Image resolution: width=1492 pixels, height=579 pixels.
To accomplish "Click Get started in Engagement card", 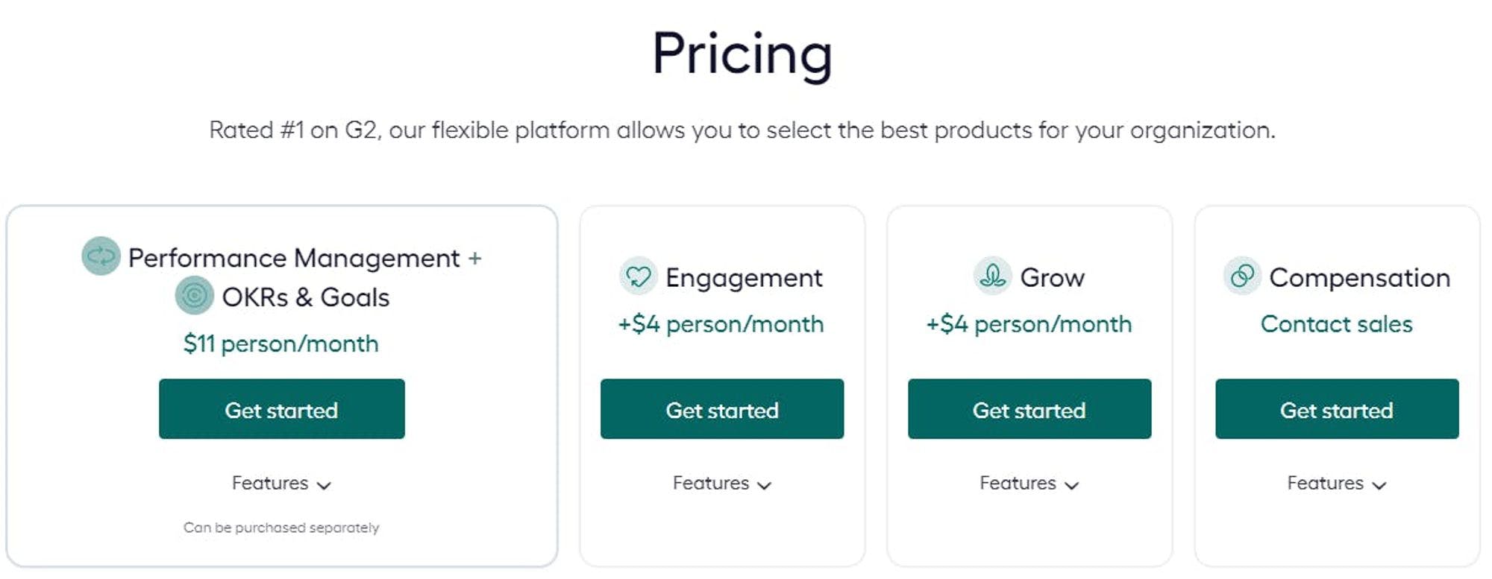I will [722, 409].
